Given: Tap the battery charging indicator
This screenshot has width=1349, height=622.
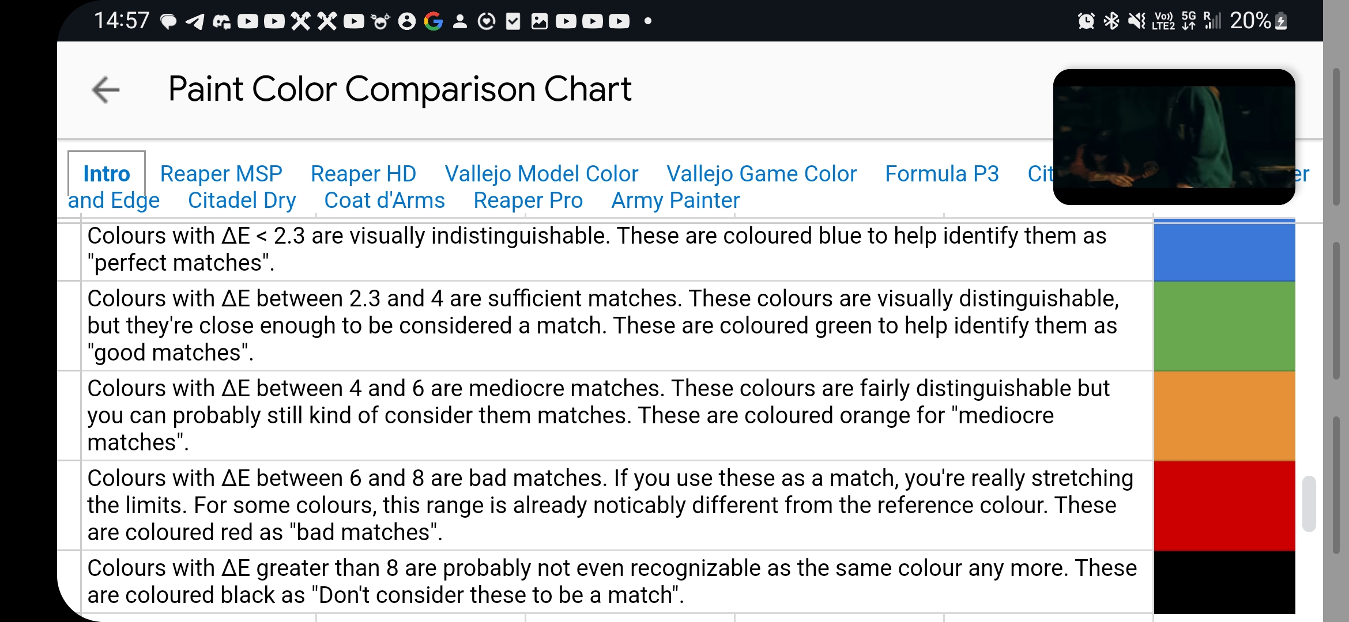Looking at the screenshot, I should [1281, 21].
